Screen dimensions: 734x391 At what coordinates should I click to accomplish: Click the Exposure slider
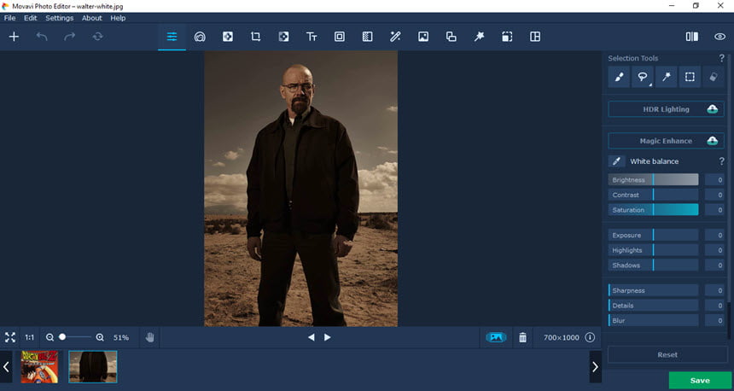click(654, 235)
